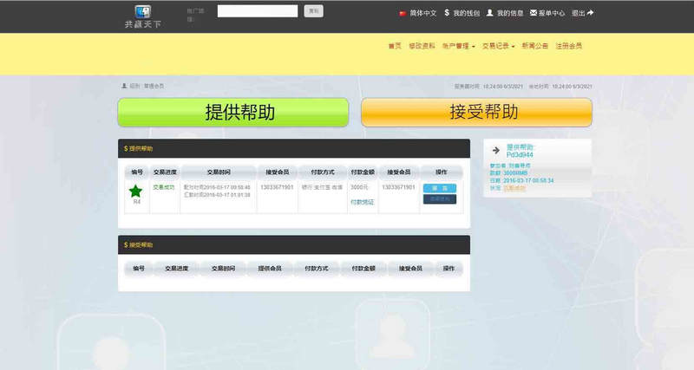Click the 退出 logout arrow icon
This screenshot has height=370, width=694.
pyautogui.click(x=614, y=13)
